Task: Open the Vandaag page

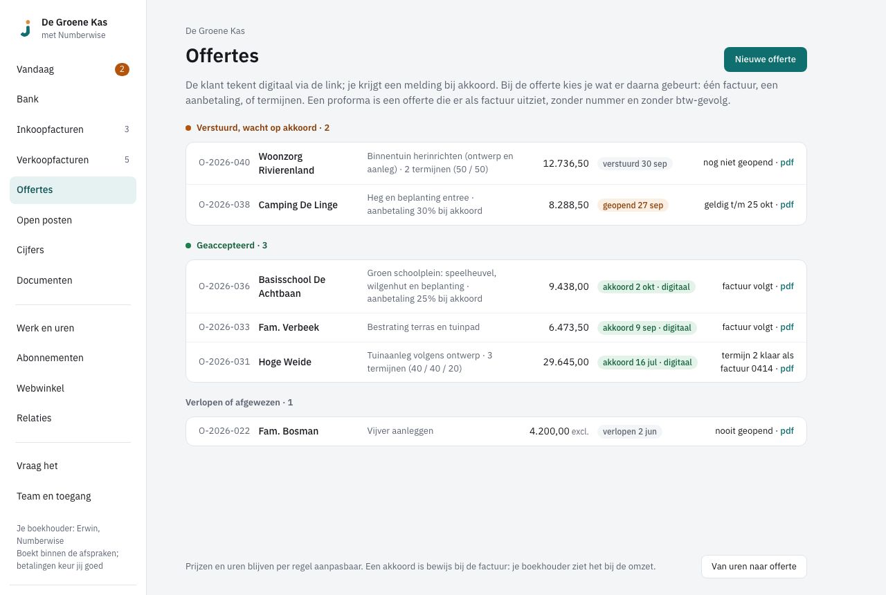Action: tap(73, 69)
